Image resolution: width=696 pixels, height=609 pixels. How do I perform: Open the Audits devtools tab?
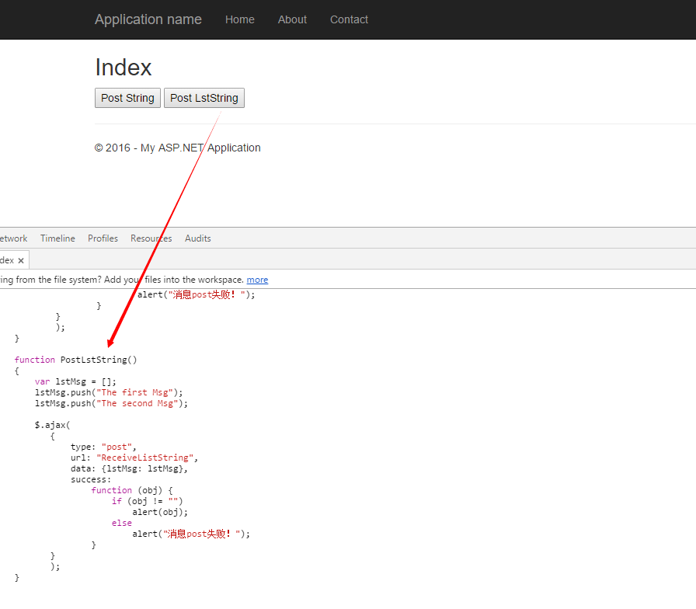(x=197, y=238)
